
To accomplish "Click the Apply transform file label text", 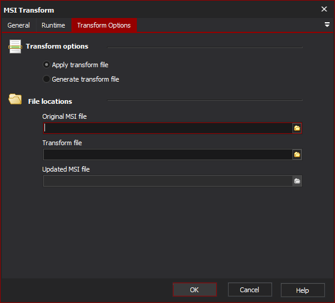I will tap(80, 65).
